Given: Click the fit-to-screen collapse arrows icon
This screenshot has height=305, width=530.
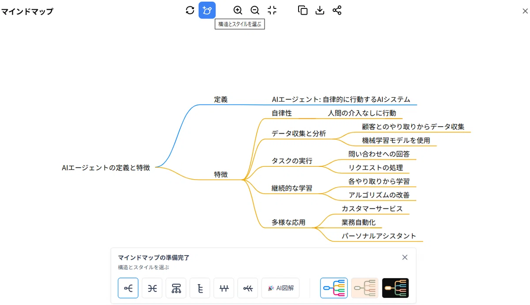Looking at the screenshot, I should pyautogui.click(x=272, y=10).
